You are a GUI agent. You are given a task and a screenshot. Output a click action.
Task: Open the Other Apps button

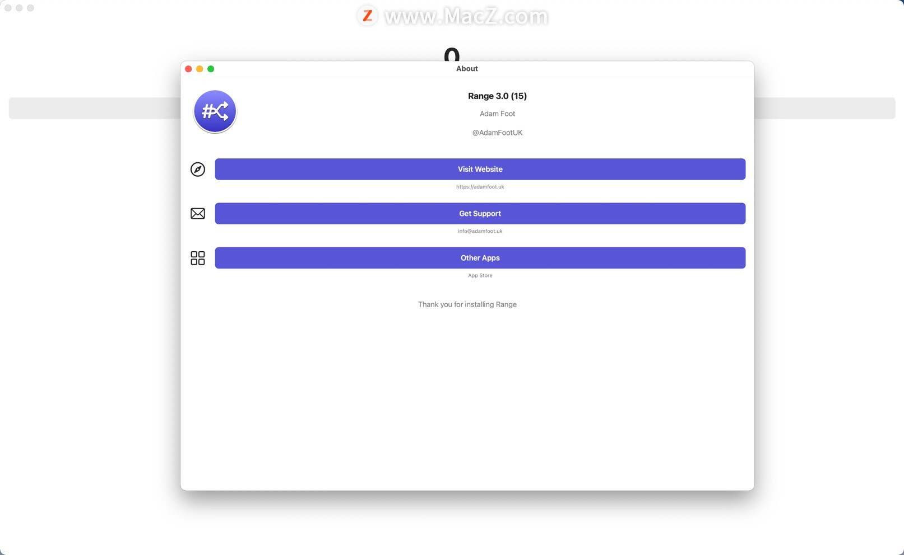[480, 258]
